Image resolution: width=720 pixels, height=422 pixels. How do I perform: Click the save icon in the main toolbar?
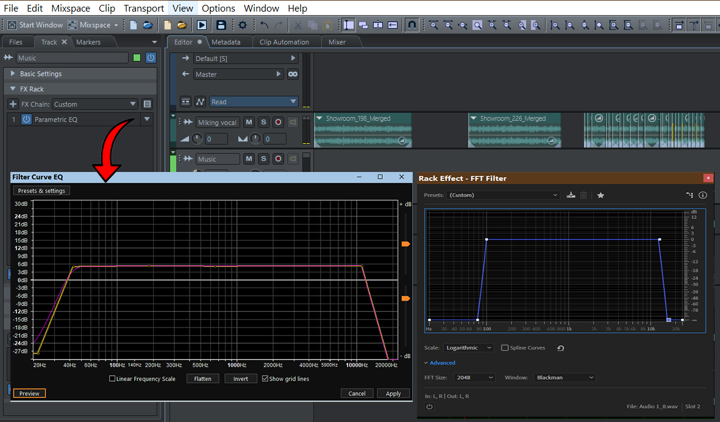coord(221,25)
